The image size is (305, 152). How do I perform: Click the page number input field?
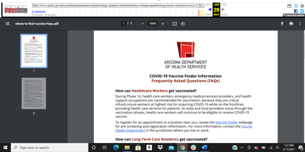pos(124,24)
